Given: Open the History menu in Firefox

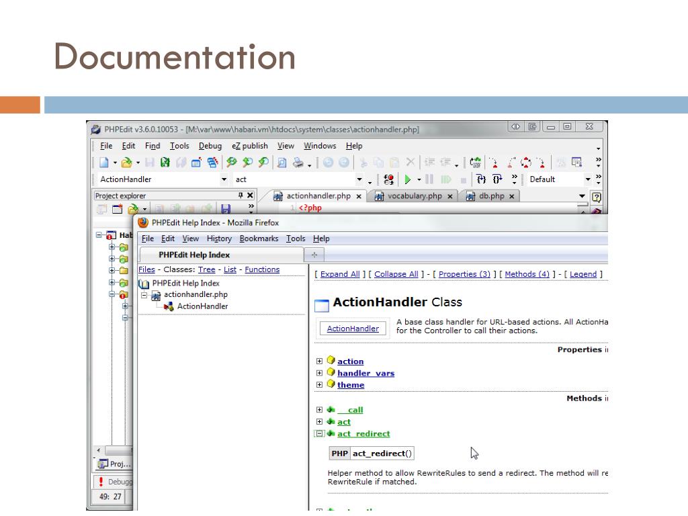Looking at the screenshot, I should click(219, 239).
